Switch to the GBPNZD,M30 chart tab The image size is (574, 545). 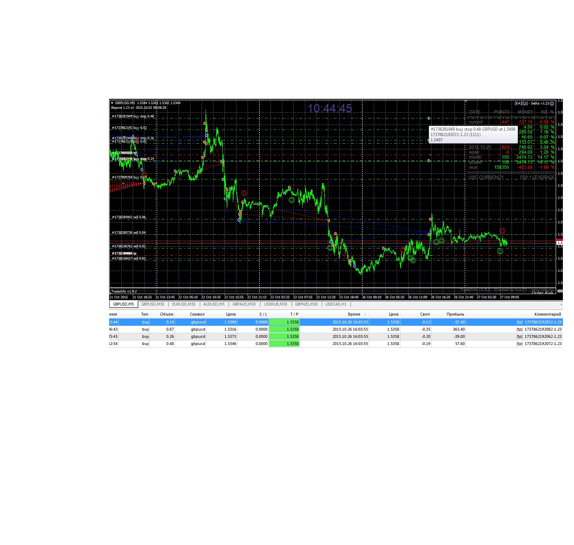[306, 304]
